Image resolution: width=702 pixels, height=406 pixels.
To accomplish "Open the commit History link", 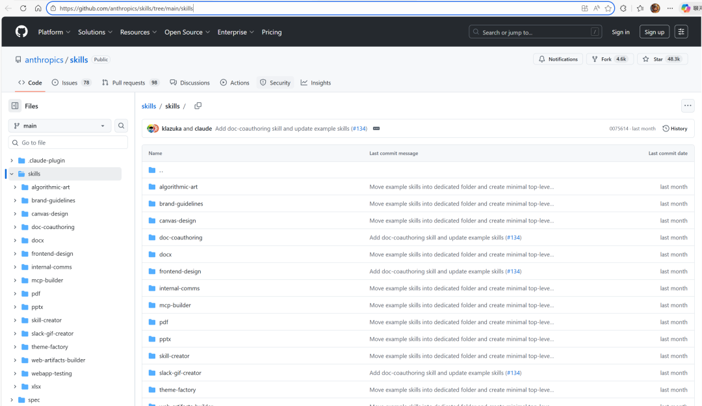I will (x=675, y=129).
